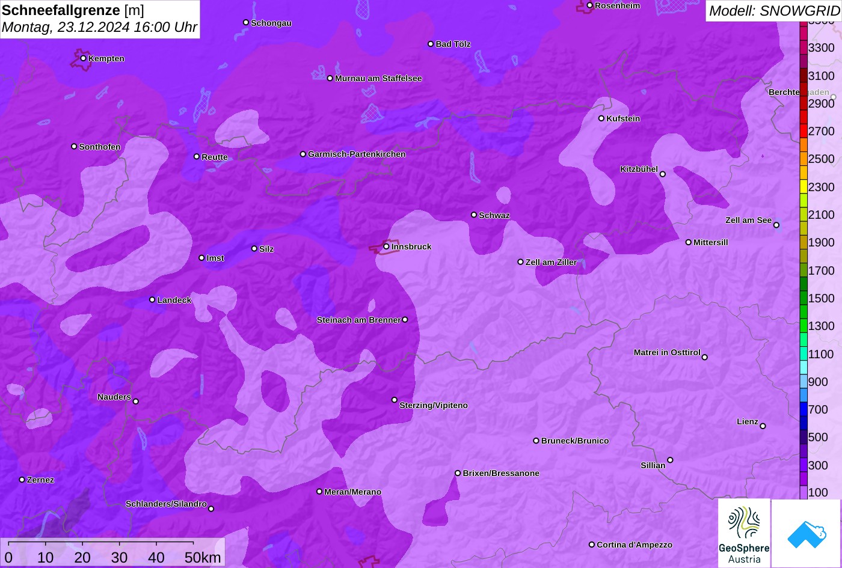
Task: Click the yellow 2300 legend color
Action: click(x=804, y=187)
